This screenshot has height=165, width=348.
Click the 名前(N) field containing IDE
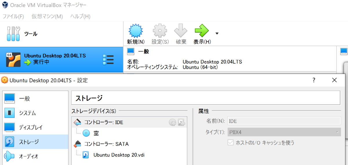click(284, 121)
